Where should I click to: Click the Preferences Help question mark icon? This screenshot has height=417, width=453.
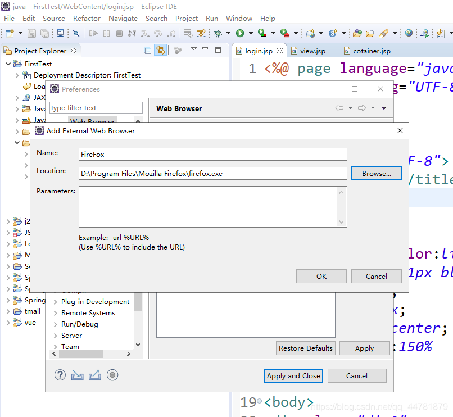pos(60,375)
